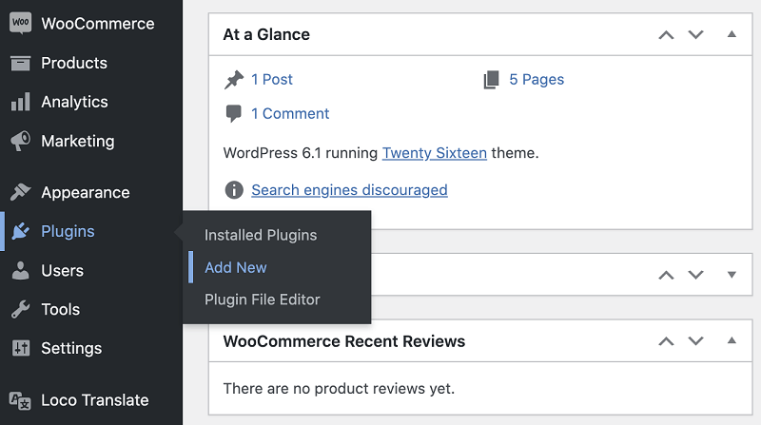The image size is (761, 425).
Task: Open Plugin File Editor submenu item
Action: (x=263, y=299)
